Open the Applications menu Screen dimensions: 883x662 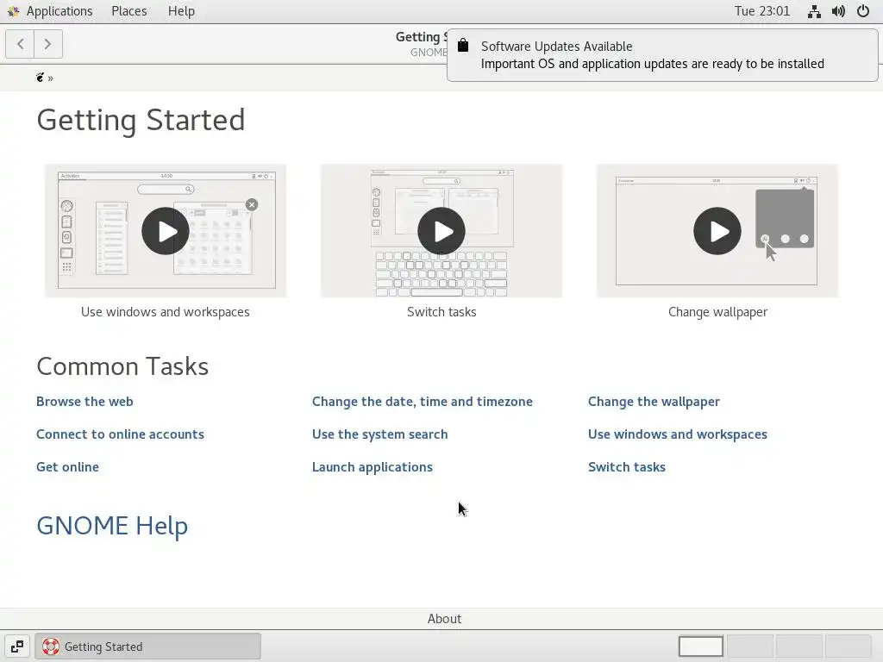59,11
